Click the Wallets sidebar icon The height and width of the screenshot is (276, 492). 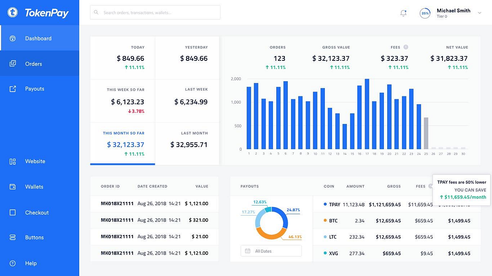coord(12,187)
